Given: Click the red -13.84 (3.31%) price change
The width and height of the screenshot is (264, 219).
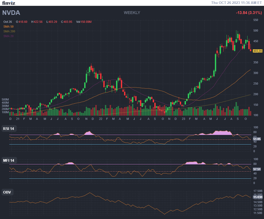Looking at the screenshot, I should point(249,13).
